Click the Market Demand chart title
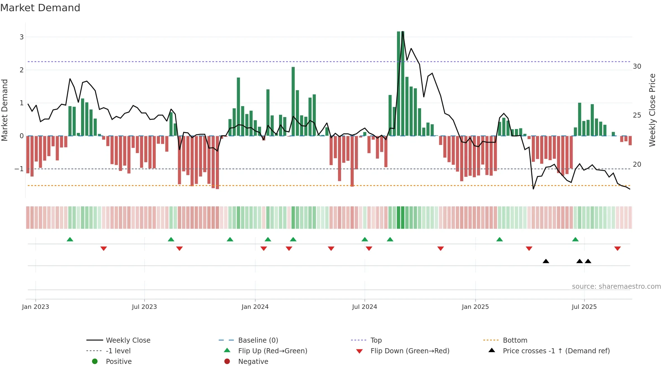This screenshot has height=377, width=671. 40,8
